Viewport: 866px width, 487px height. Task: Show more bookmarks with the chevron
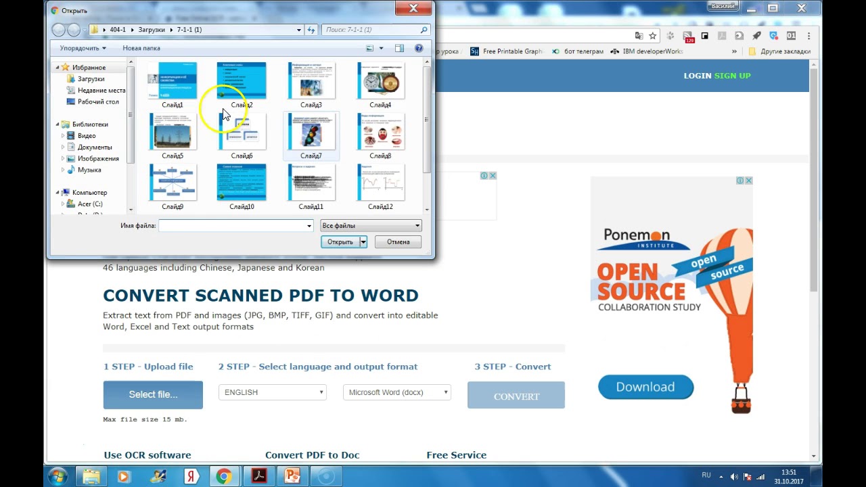pos(734,51)
